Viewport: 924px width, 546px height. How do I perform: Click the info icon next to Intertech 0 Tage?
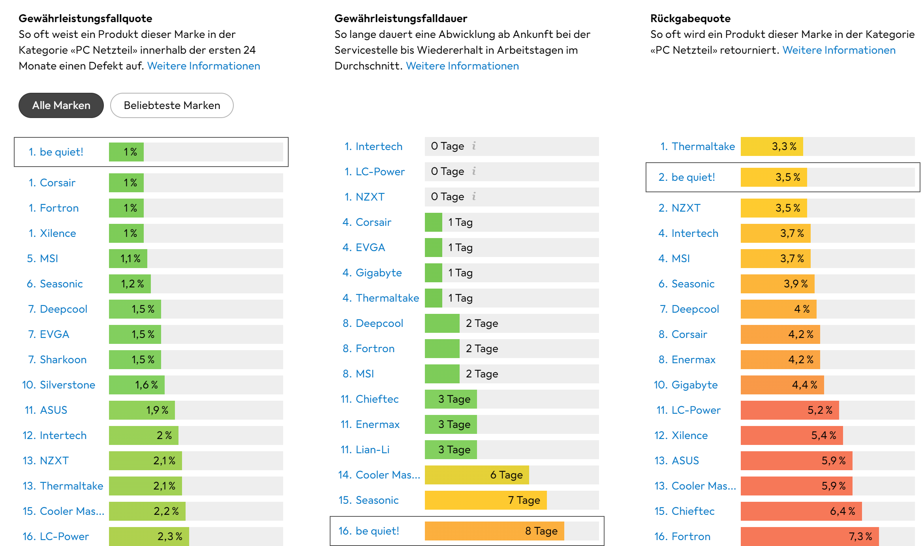pyautogui.click(x=474, y=146)
